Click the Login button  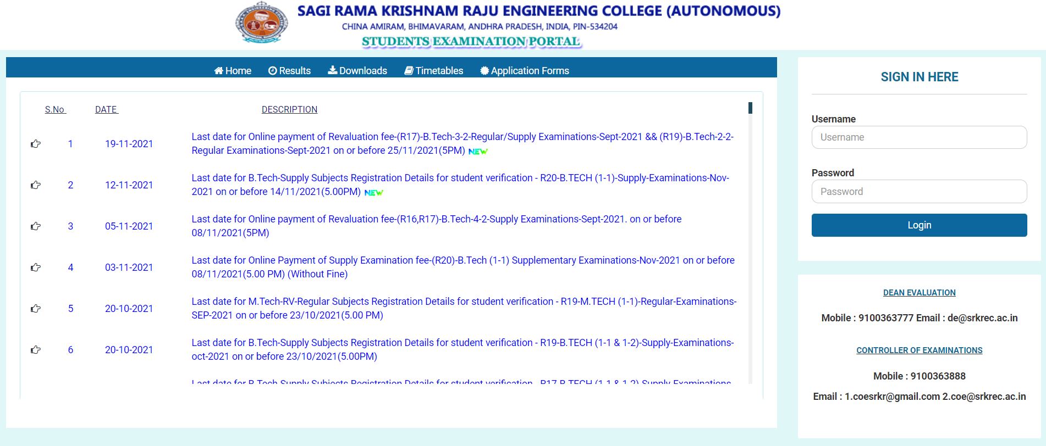click(x=919, y=225)
